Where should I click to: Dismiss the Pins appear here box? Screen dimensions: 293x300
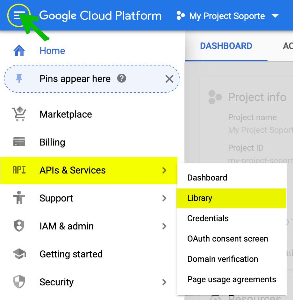click(x=169, y=78)
